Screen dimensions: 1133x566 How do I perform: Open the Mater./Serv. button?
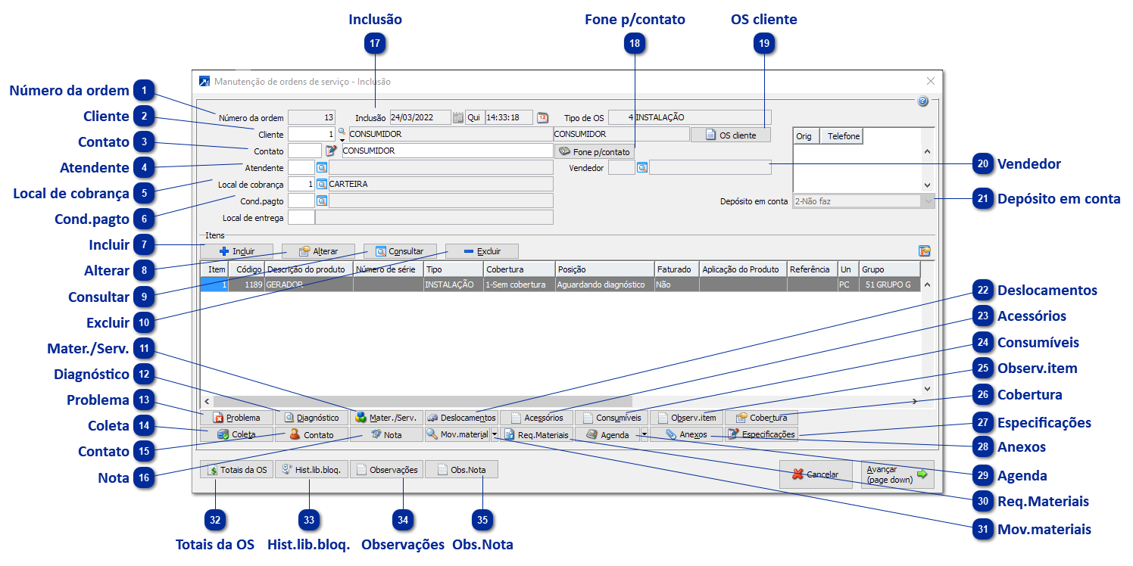point(386,418)
